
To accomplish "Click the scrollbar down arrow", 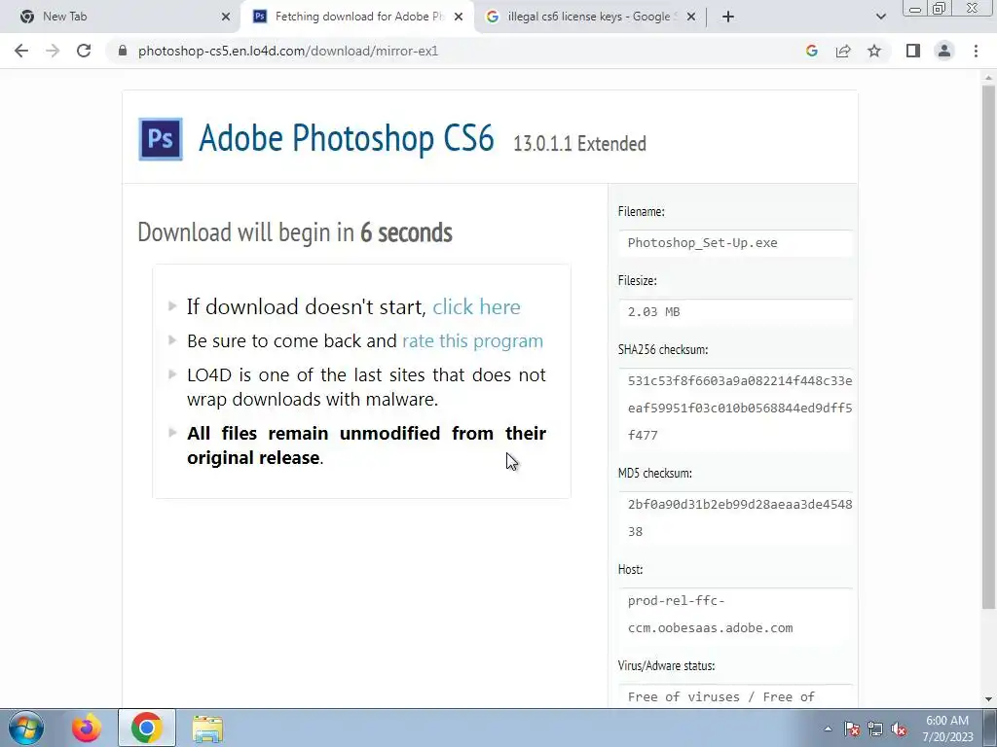I will (x=988, y=698).
